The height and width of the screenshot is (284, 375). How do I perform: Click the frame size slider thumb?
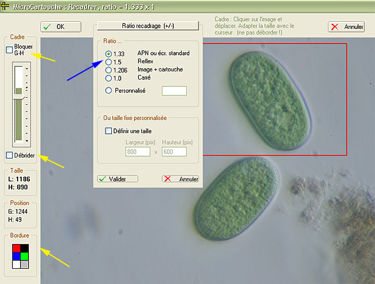tap(19, 97)
